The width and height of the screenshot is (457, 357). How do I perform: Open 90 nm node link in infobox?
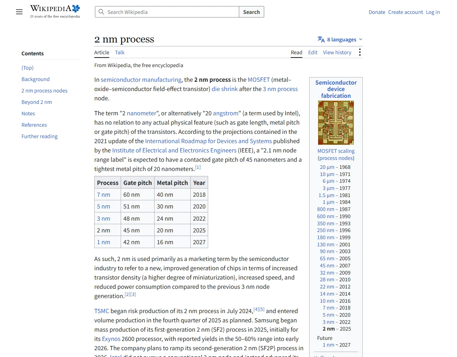[x=327, y=251]
